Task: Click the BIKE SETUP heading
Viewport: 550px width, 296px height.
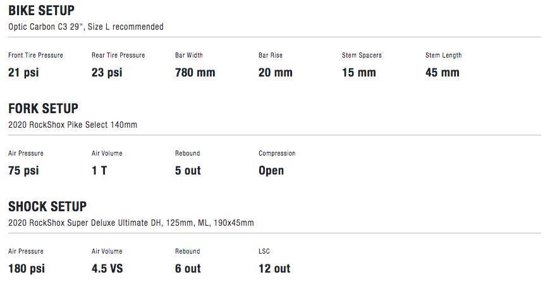Action: click(41, 11)
